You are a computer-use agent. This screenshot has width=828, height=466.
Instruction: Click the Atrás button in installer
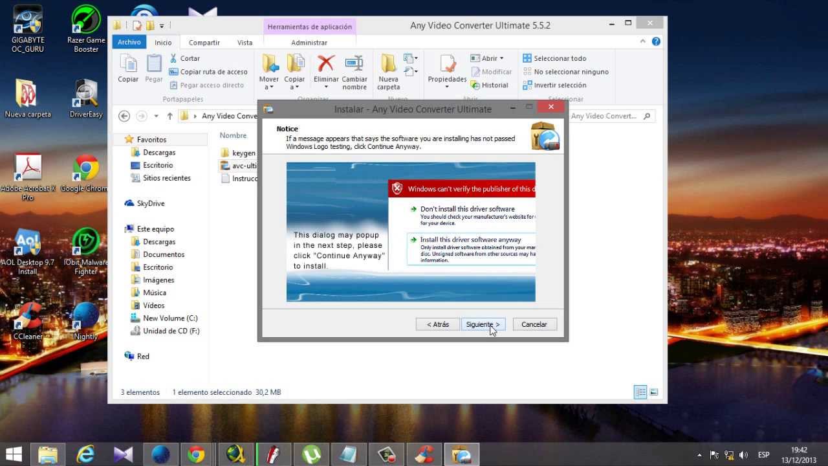click(437, 324)
